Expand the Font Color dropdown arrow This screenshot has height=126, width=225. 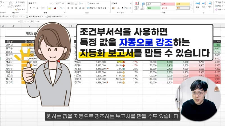click(x=58, y=8)
